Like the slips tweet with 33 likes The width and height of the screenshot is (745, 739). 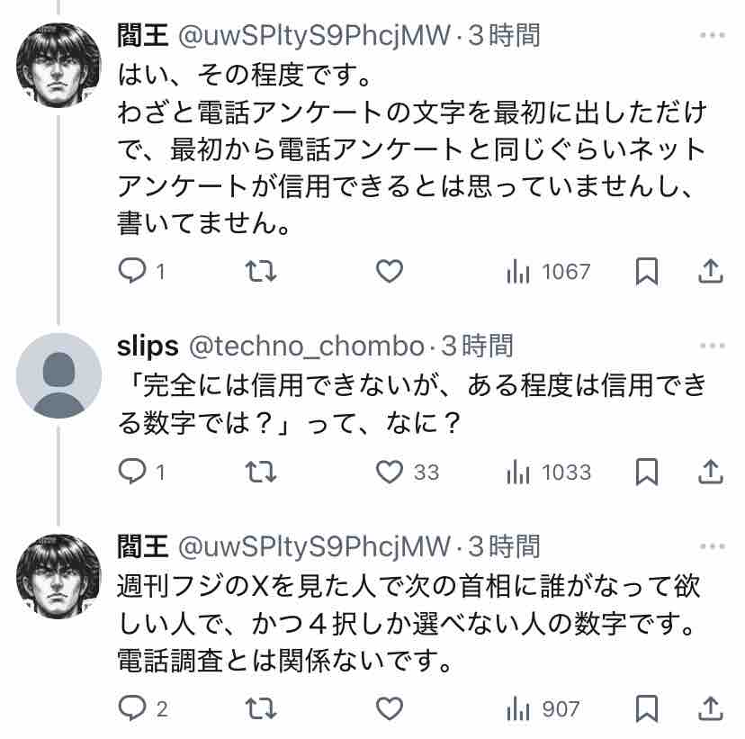click(x=408, y=472)
